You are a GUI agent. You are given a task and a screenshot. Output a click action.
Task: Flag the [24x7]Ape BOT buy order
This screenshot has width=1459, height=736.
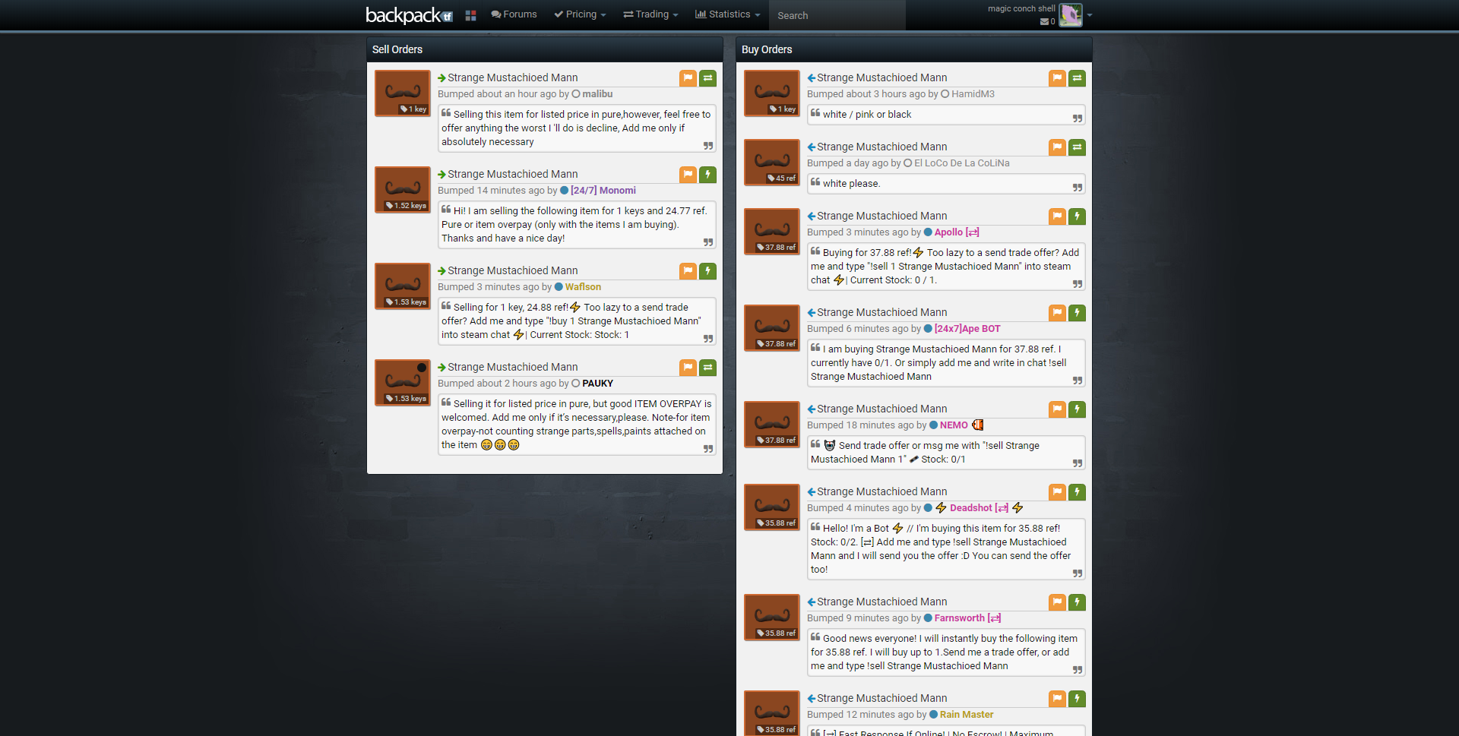[x=1057, y=313]
